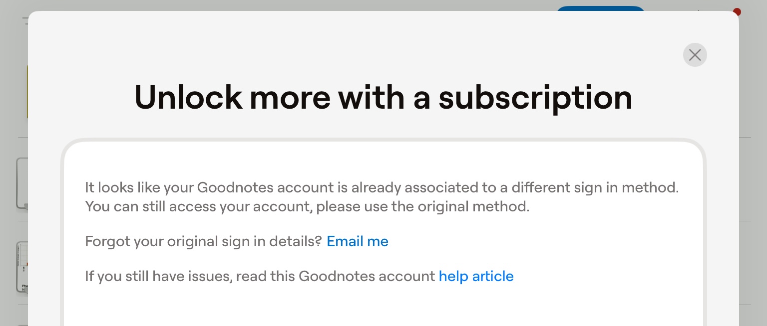Click the word "subscription" in the dialog title
The height and width of the screenshot is (326, 767).
coord(535,97)
